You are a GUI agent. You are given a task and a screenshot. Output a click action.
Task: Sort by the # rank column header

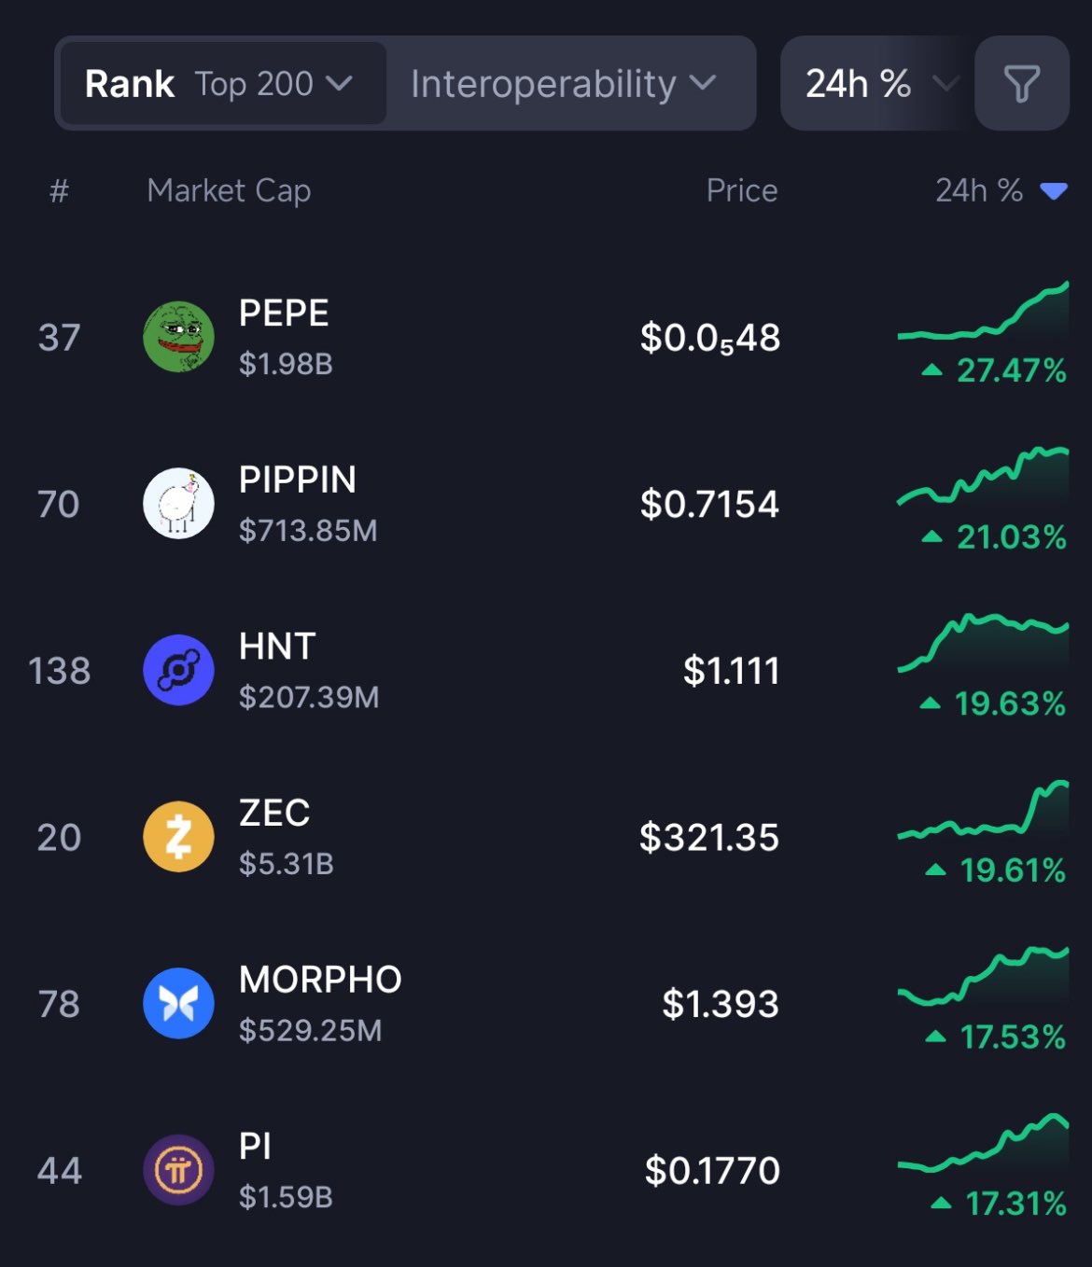59,191
